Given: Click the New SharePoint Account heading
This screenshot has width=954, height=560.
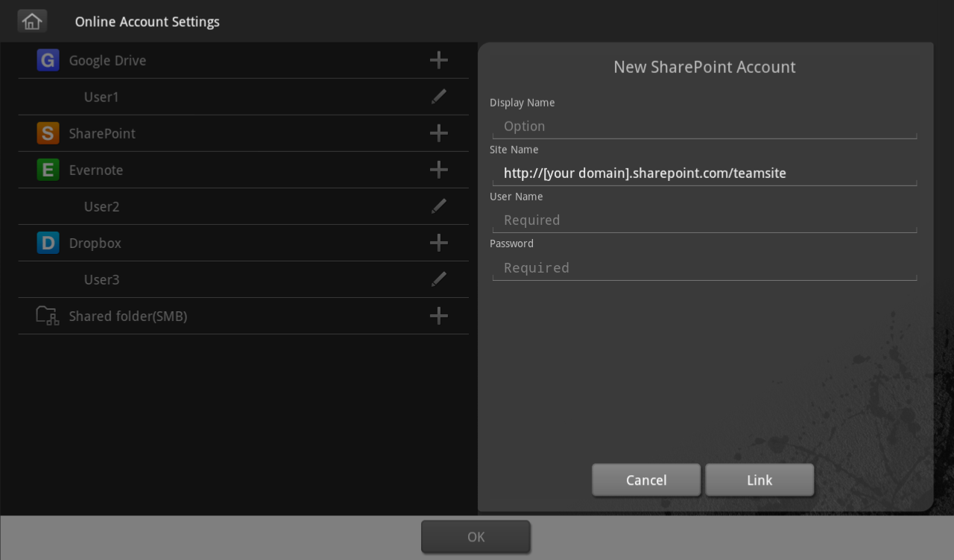Looking at the screenshot, I should (x=704, y=67).
